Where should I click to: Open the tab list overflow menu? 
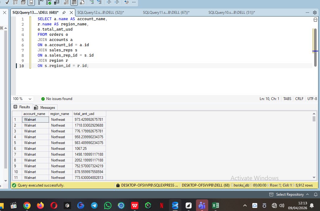click(x=307, y=13)
